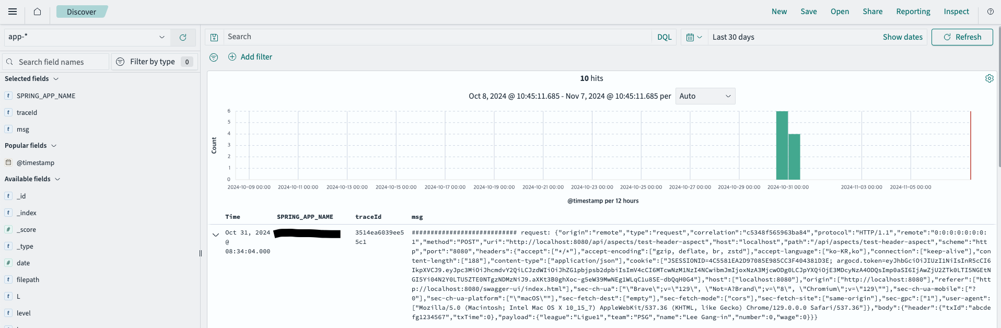The height and width of the screenshot is (328, 1001).
Task: Click the SPRING_APP_NAME column header
Action: pyautogui.click(x=305, y=217)
